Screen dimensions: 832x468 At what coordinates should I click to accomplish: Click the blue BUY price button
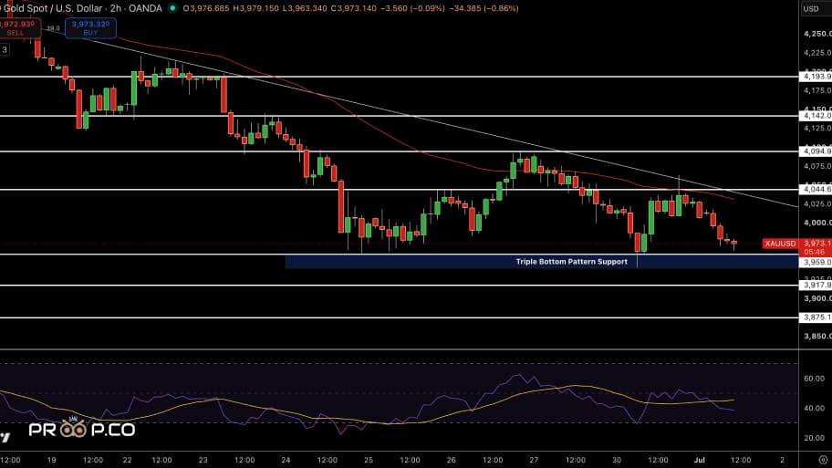90,28
